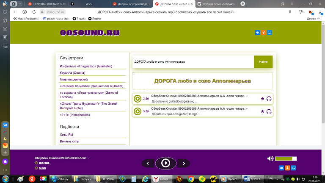Expand the tab group dropdown arrow
The width and height of the screenshot is (325, 183).
tap(20, 4)
